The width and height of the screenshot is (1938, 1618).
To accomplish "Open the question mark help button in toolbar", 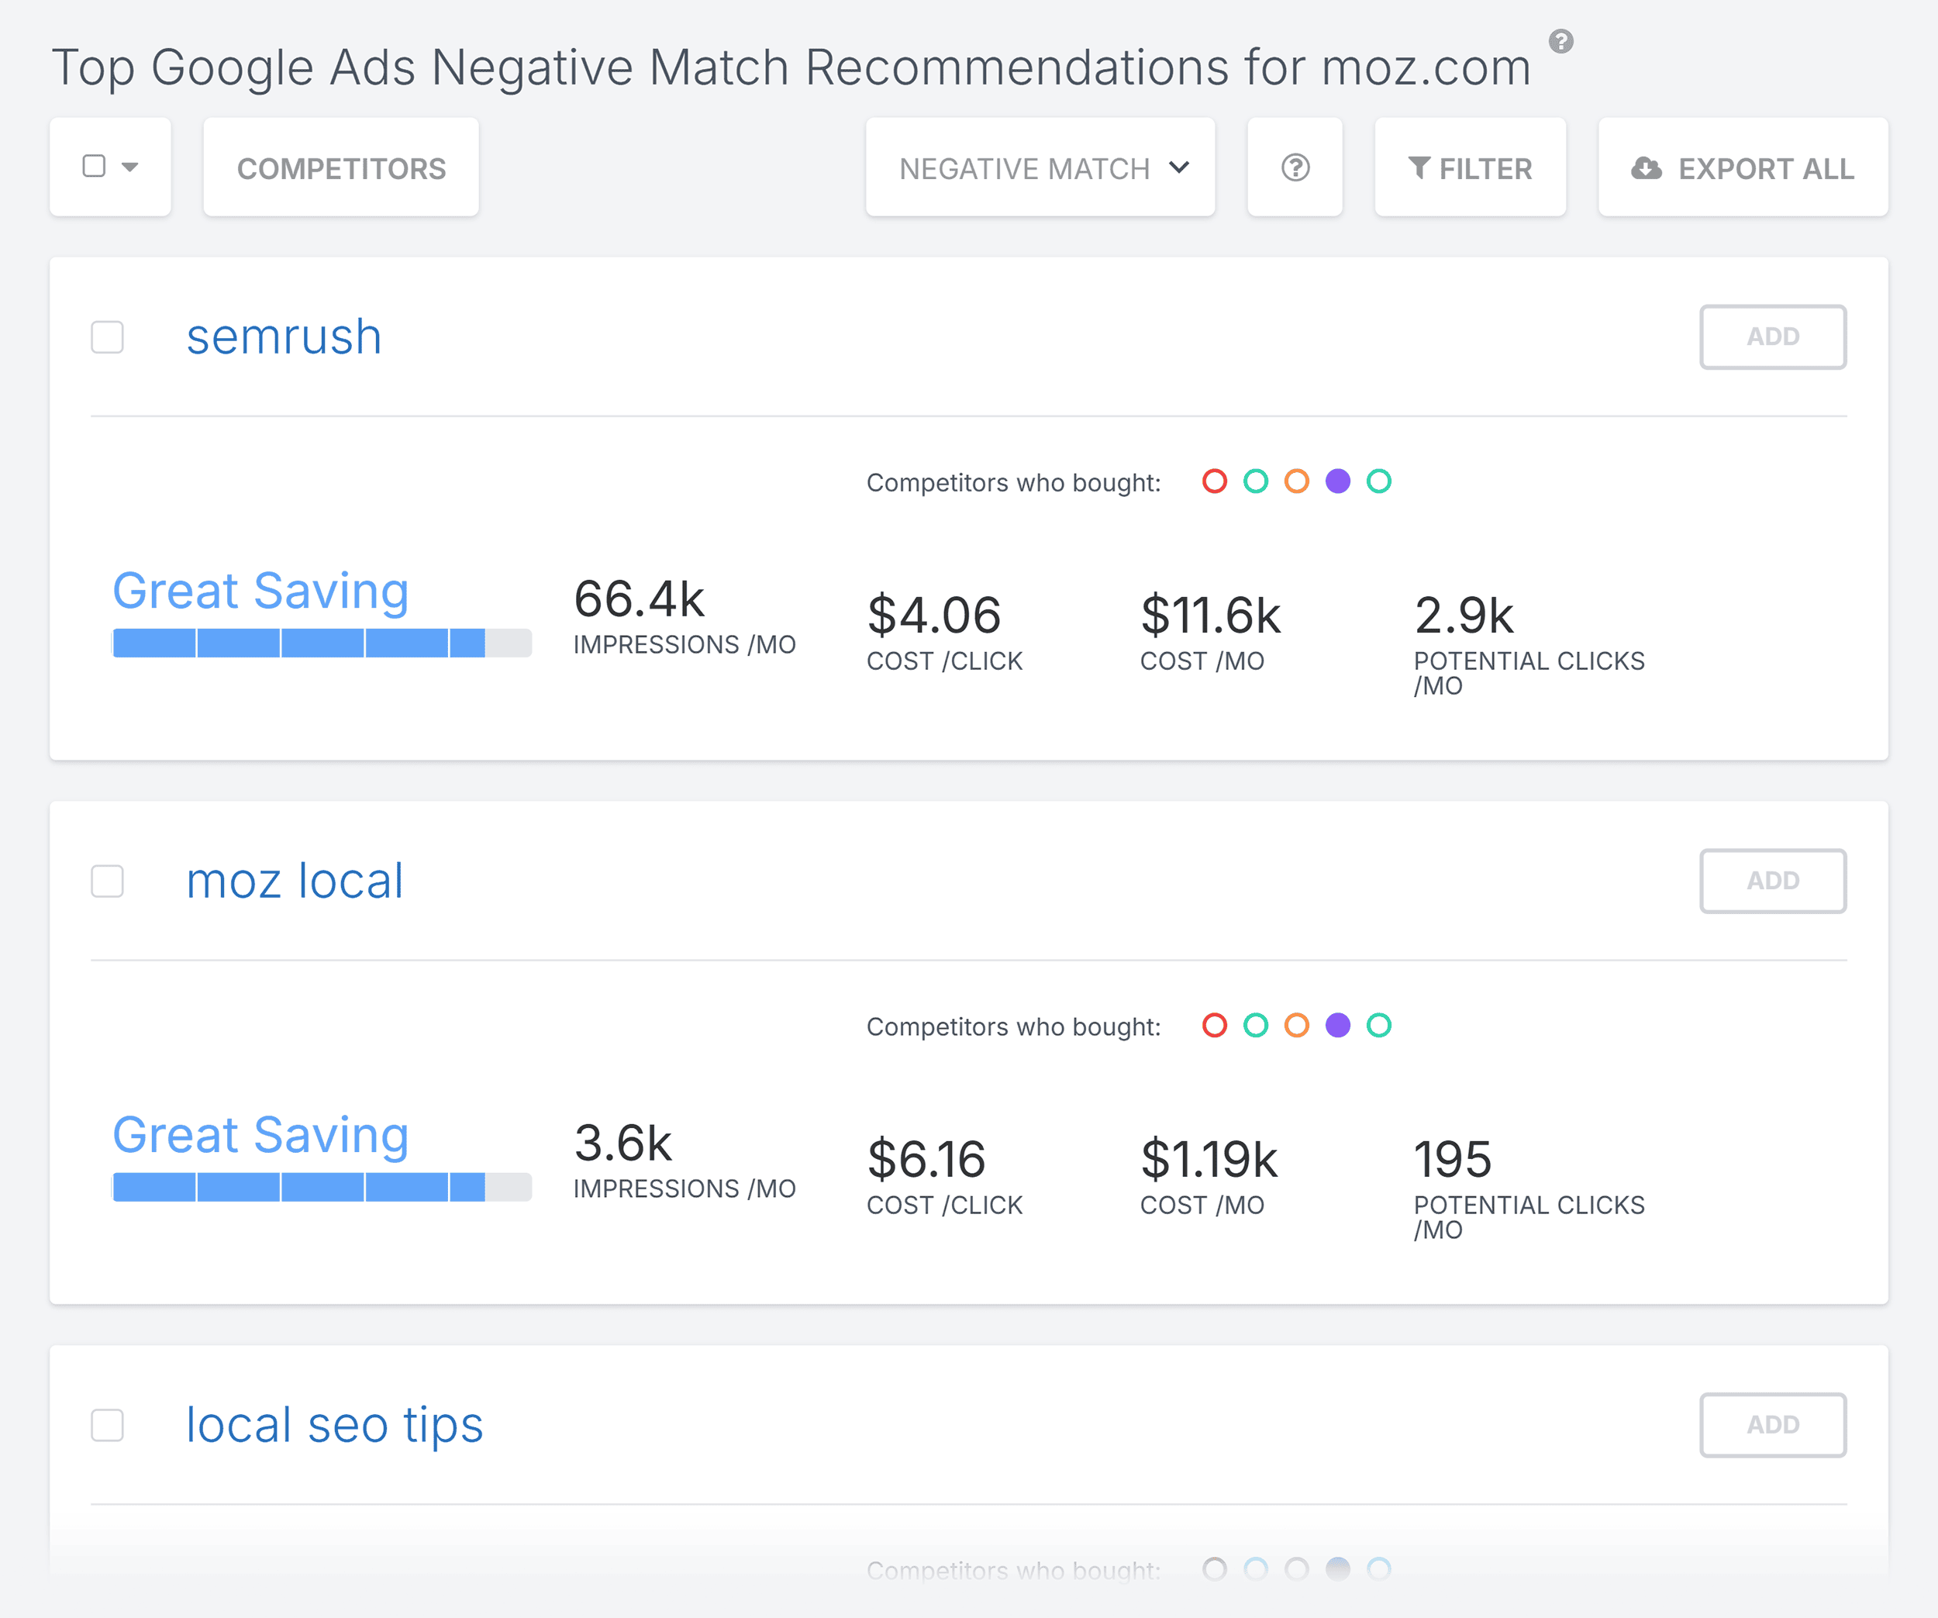I will (x=1295, y=167).
